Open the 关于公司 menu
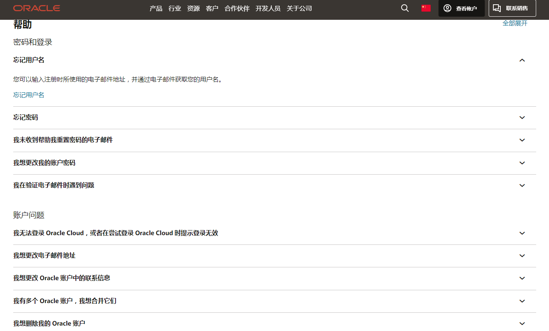 pyautogui.click(x=299, y=8)
